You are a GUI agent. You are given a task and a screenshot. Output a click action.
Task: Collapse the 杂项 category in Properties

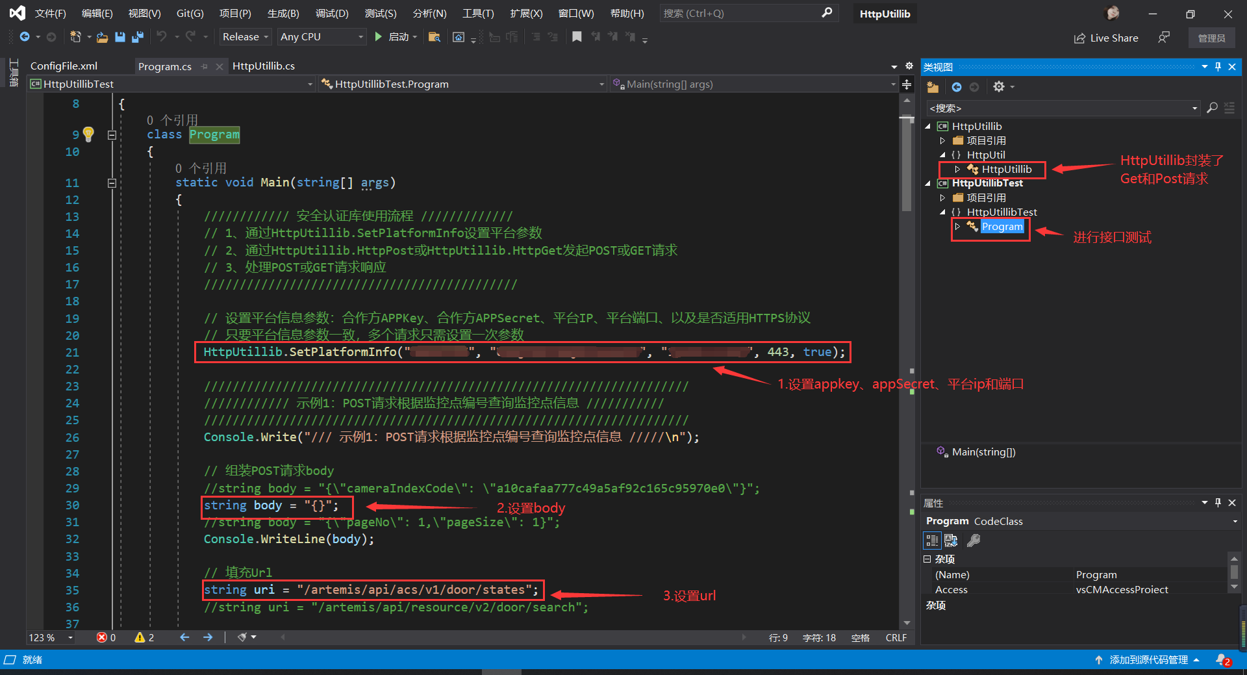[x=927, y=559]
